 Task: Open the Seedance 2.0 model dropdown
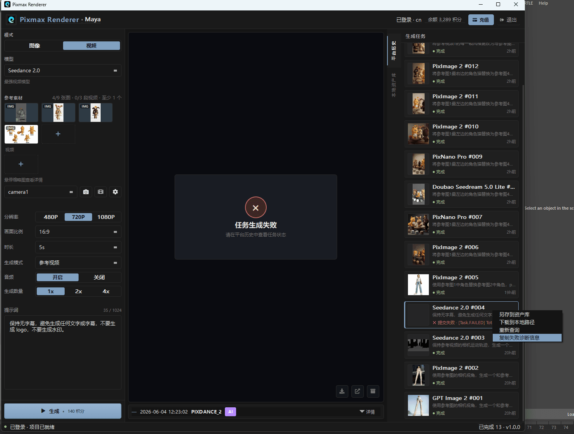click(x=63, y=70)
